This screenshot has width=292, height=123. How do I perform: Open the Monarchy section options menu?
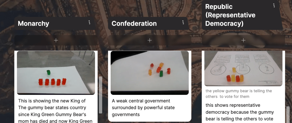tap(89, 22)
